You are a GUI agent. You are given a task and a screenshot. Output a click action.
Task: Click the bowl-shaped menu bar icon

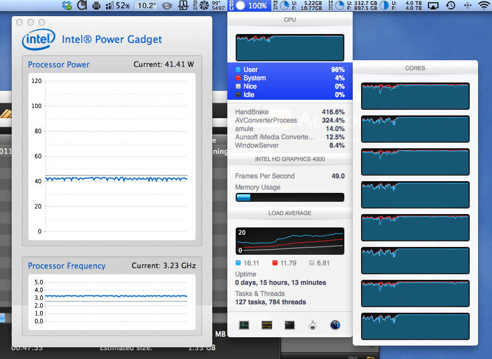coord(167,6)
